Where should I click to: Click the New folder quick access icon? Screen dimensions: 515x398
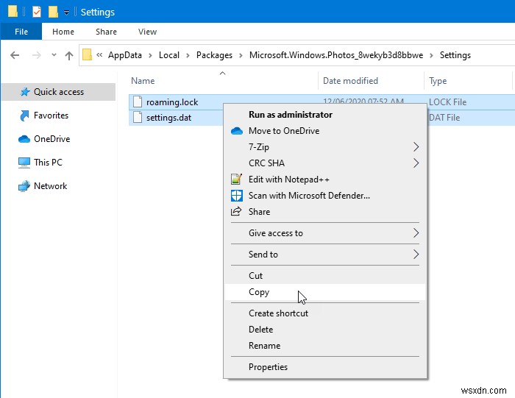click(53, 12)
